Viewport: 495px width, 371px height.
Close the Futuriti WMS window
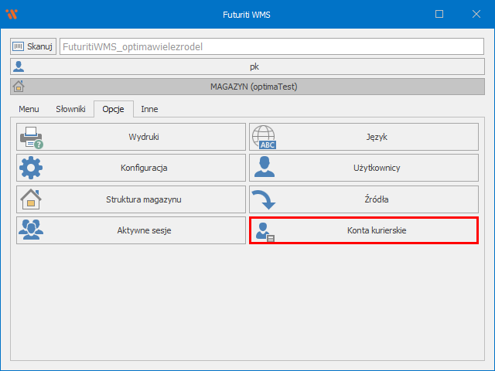pyautogui.click(x=474, y=14)
